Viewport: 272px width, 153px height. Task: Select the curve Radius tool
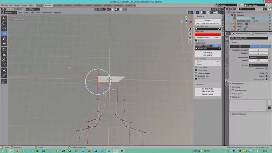4,71
